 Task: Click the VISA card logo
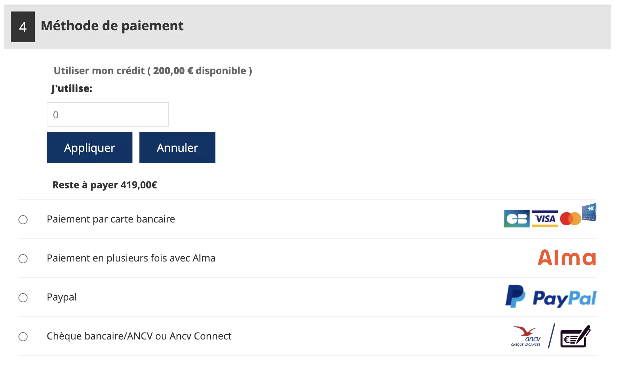(x=545, y=219)
